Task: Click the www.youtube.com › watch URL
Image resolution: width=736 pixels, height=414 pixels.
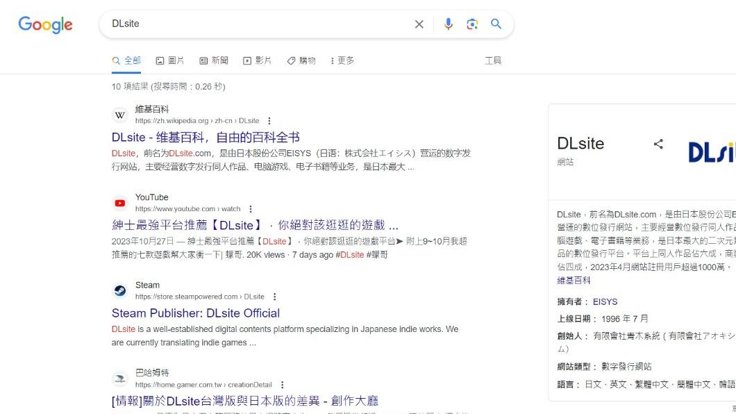Action: pos(187,209)
